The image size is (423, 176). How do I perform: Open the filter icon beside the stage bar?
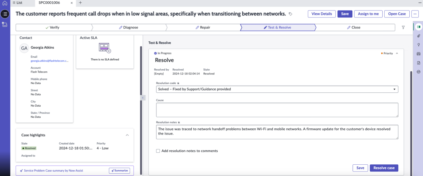coord(403,28)
